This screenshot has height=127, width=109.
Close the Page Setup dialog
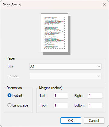(104, 5)
